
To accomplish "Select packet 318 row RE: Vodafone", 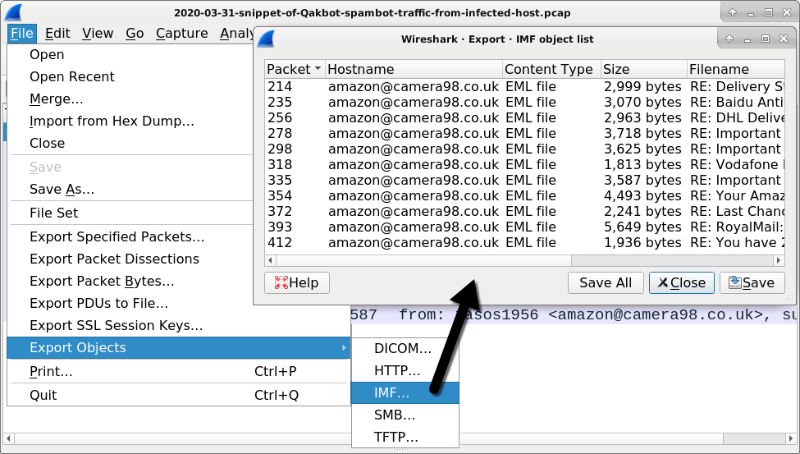I will 524,164.
